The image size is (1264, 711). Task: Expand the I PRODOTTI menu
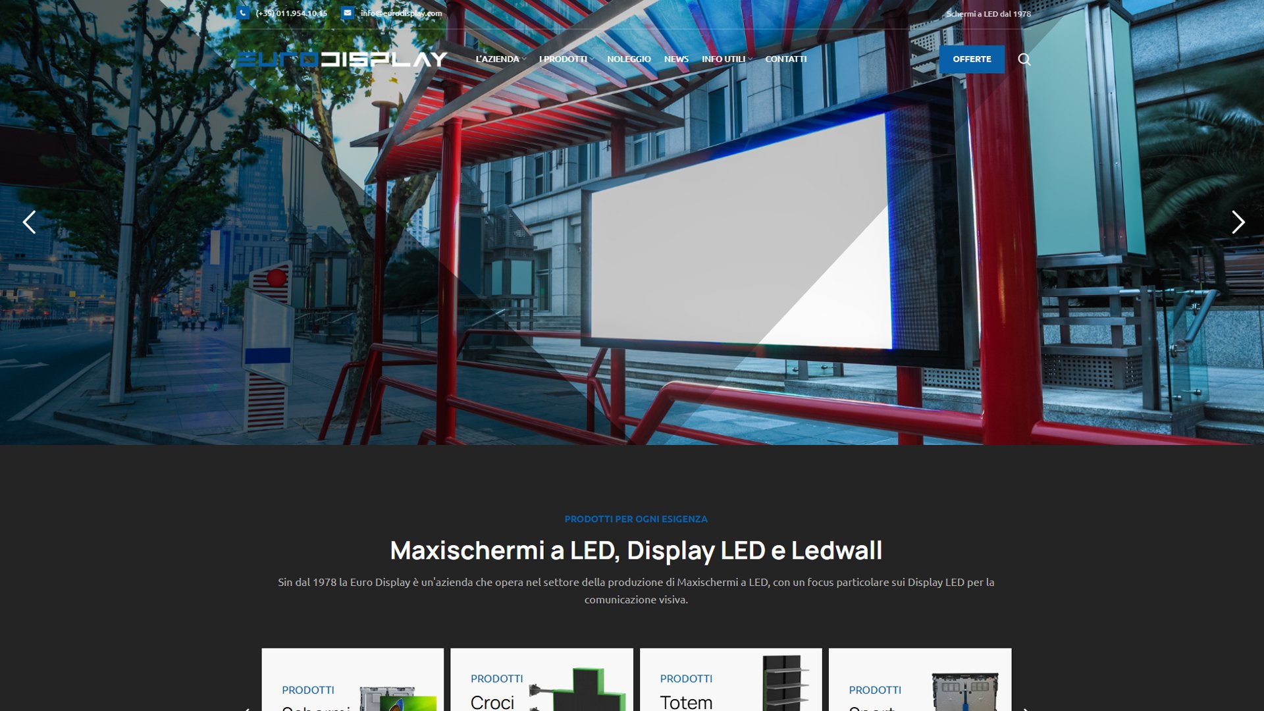tap(566, 59)
